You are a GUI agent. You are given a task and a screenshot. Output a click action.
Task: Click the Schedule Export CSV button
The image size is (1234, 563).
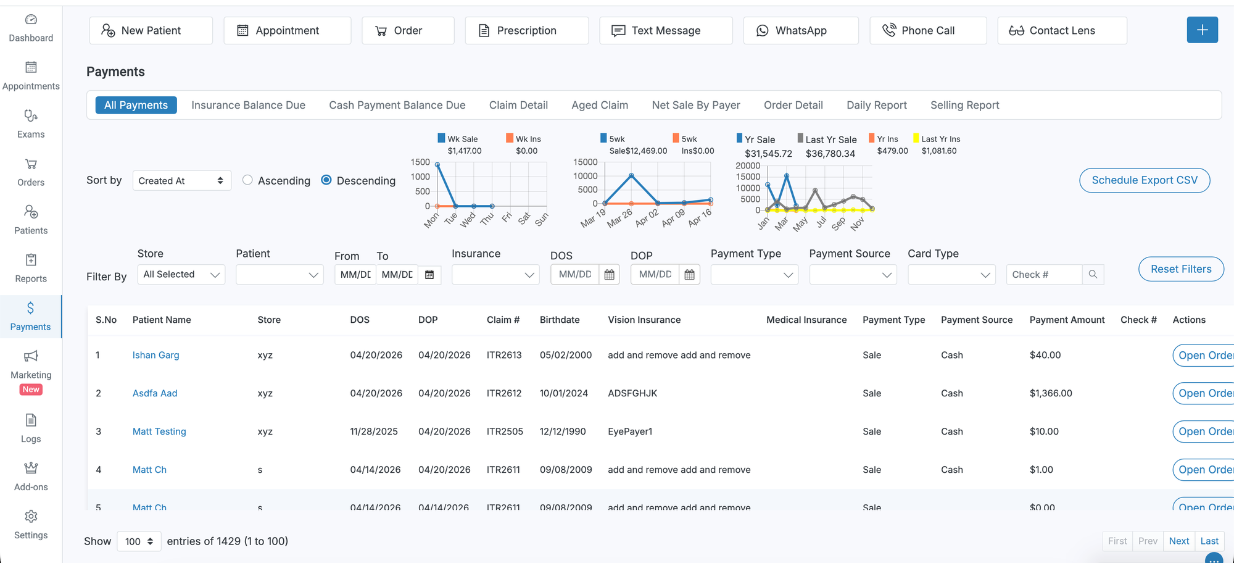1144,180
